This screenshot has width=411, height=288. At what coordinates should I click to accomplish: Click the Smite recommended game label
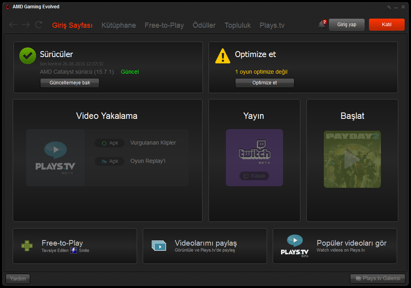(84, 250)
